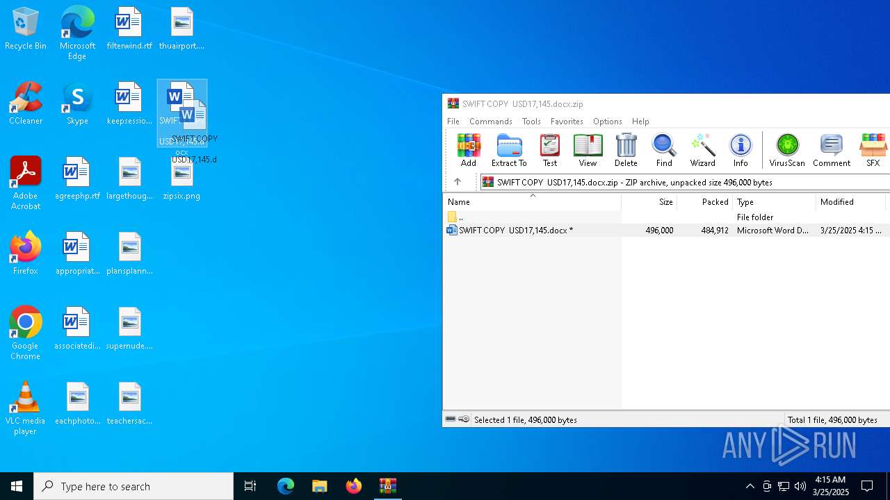The image size is (890, 500).
Task: Sort file list by Packed column
Action: (704, 202)
